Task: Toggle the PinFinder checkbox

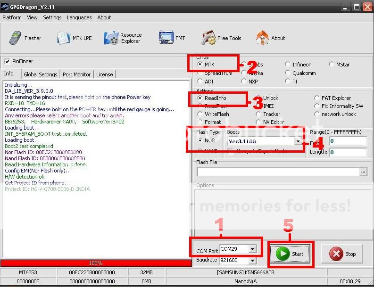Action: tap(7, 61)
